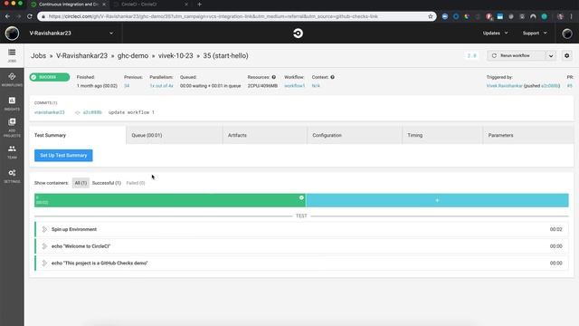
Task: Open the workflow1 link
Action: coord(294,86)
